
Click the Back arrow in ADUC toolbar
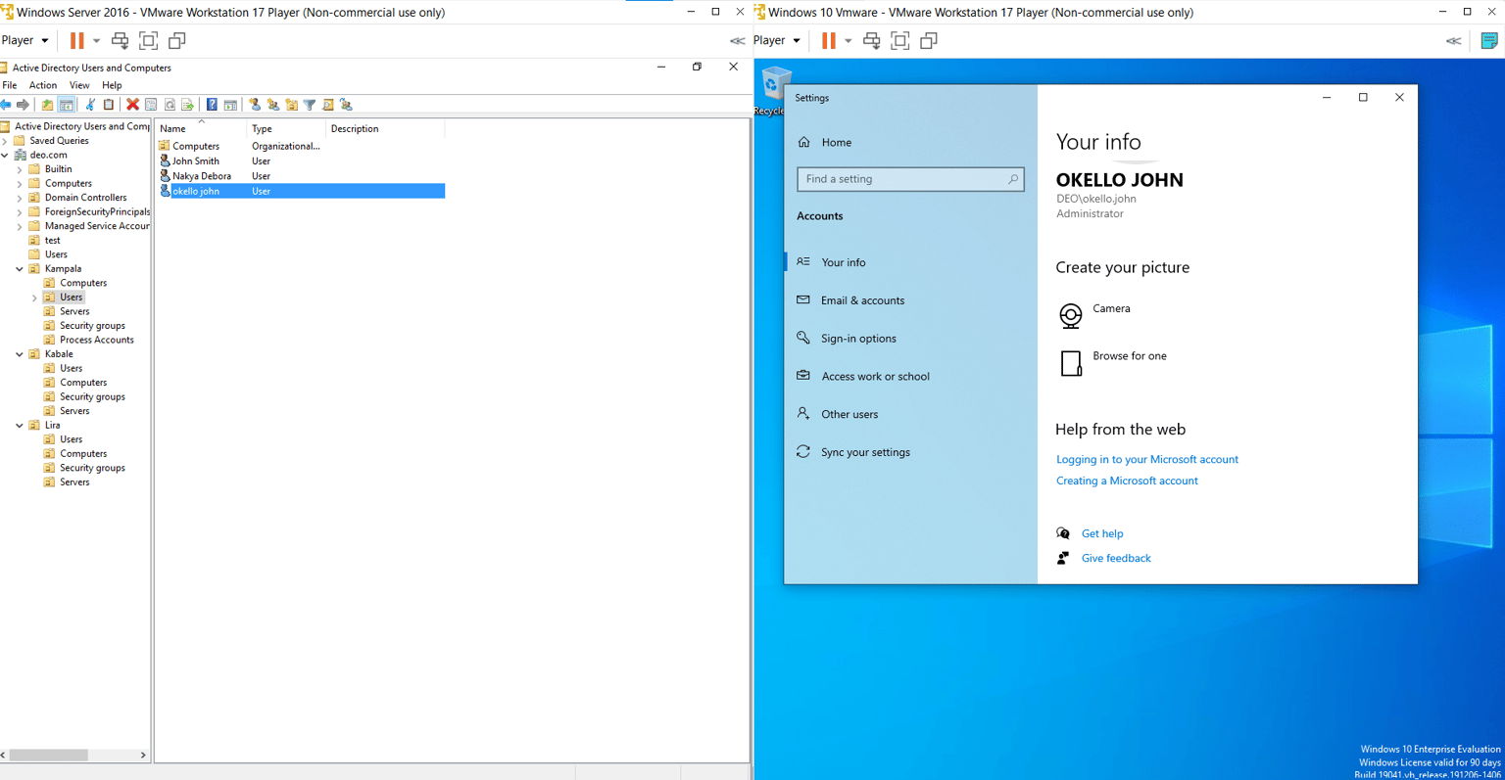pos(6,105)
